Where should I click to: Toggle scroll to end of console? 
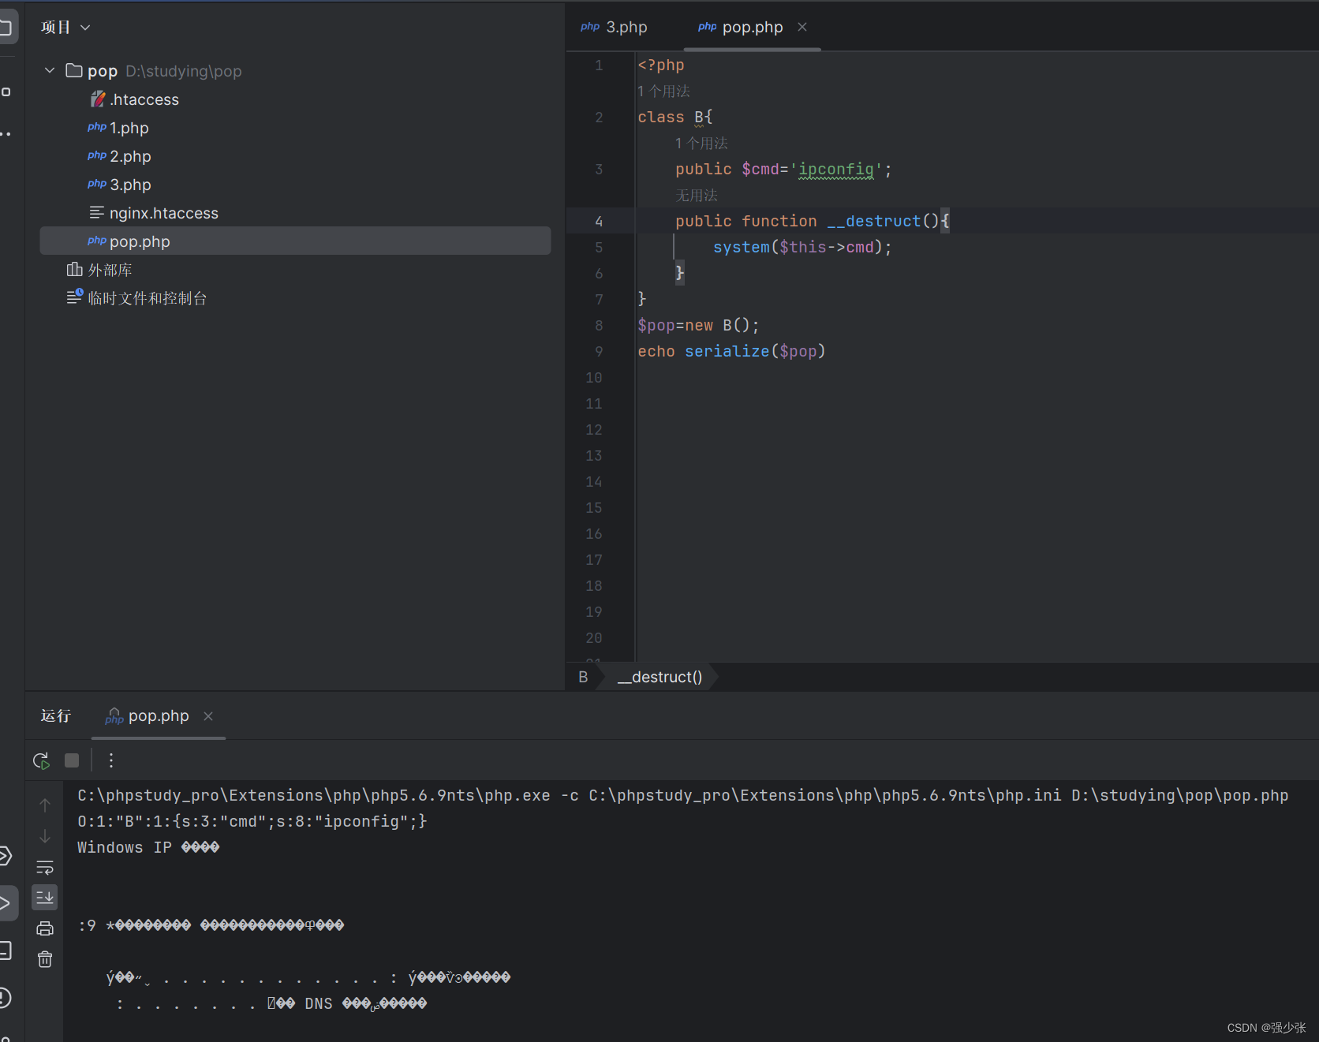tap(45, 898)
